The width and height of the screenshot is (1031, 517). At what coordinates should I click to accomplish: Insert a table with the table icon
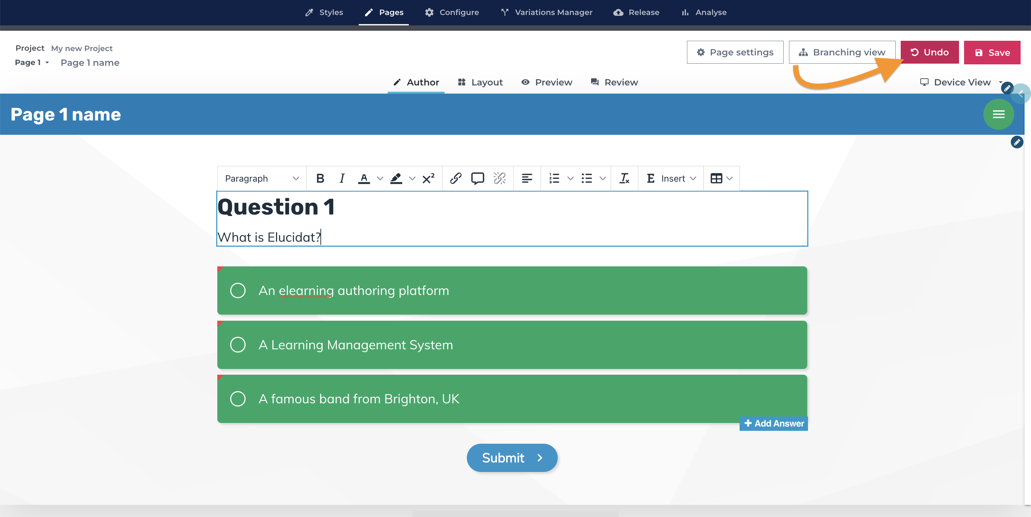(x=716, y=178)
